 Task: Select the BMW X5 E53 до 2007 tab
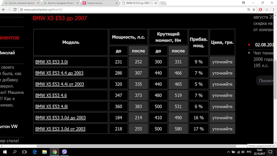[x=139, y=3]
